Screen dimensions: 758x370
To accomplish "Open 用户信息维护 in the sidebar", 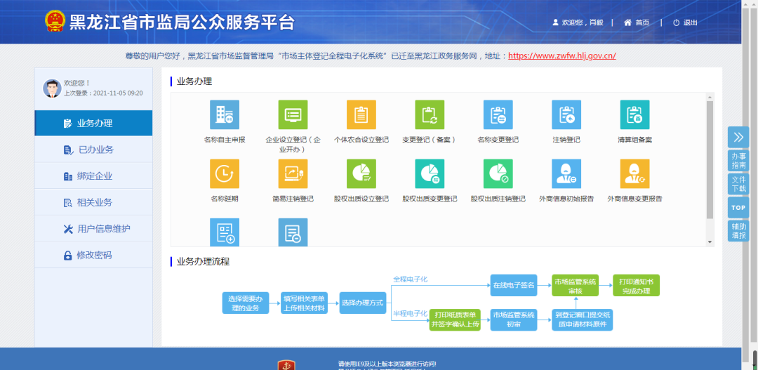I will pos(93,229).
